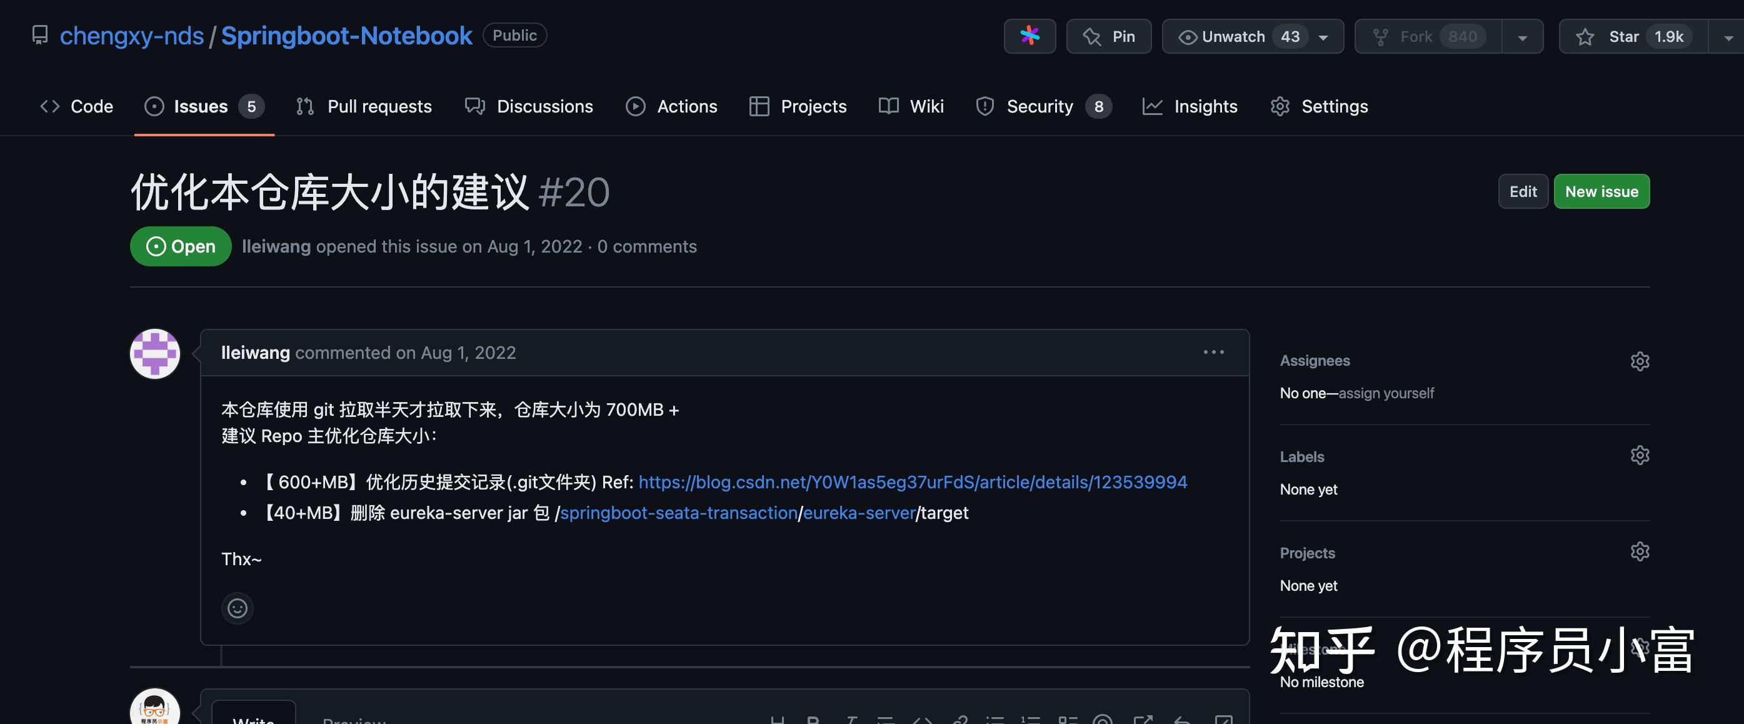Apply italic formatting in the comment editor
This screenshot has width=1744, height=724.
pos(851,720)
